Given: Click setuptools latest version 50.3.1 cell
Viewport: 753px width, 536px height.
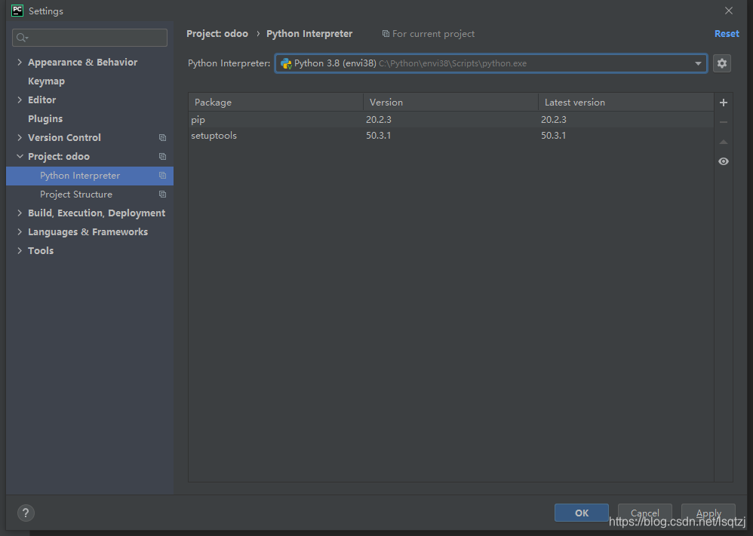Looking at the screenshot, I should (554, 136).
